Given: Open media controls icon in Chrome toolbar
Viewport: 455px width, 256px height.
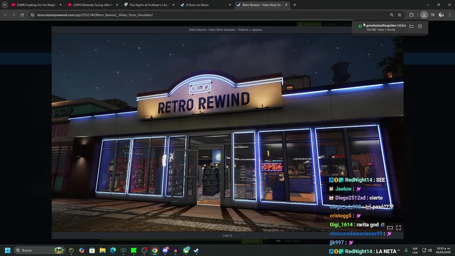Looking at the screenshot, I should [433, 15].
